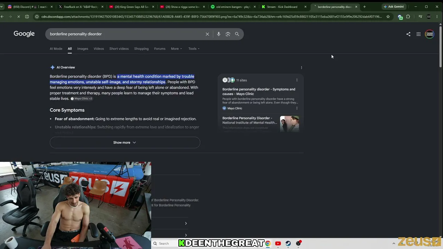Launch Chrome from the taskbar
Image resolution: width=443 pixels, height=249 pixels.
pos(268,243)
